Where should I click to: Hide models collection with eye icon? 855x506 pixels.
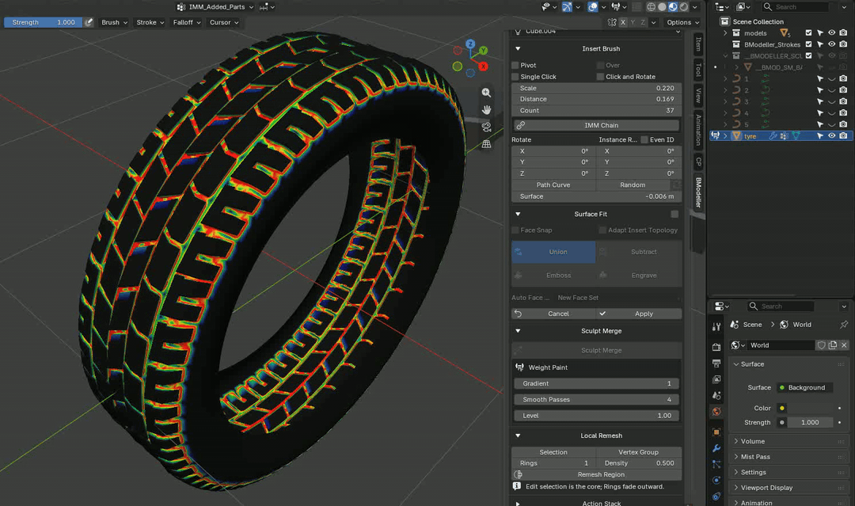click(831, 33)
